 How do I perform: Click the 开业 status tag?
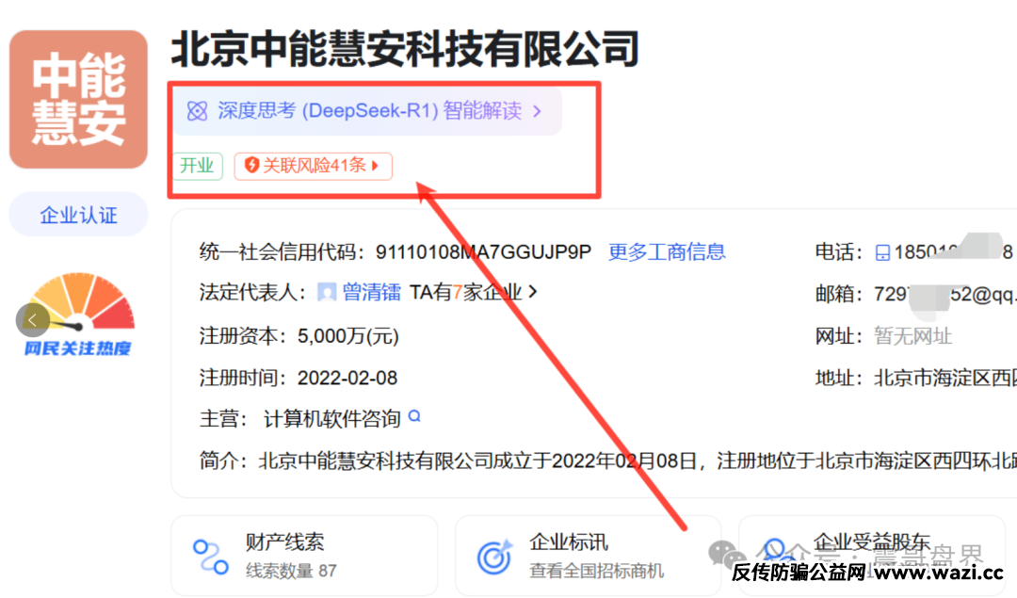point(197,166)
